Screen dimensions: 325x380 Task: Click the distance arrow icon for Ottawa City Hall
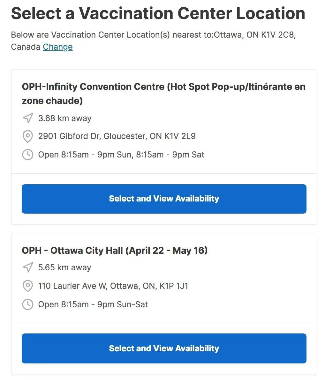click(28, 267)
